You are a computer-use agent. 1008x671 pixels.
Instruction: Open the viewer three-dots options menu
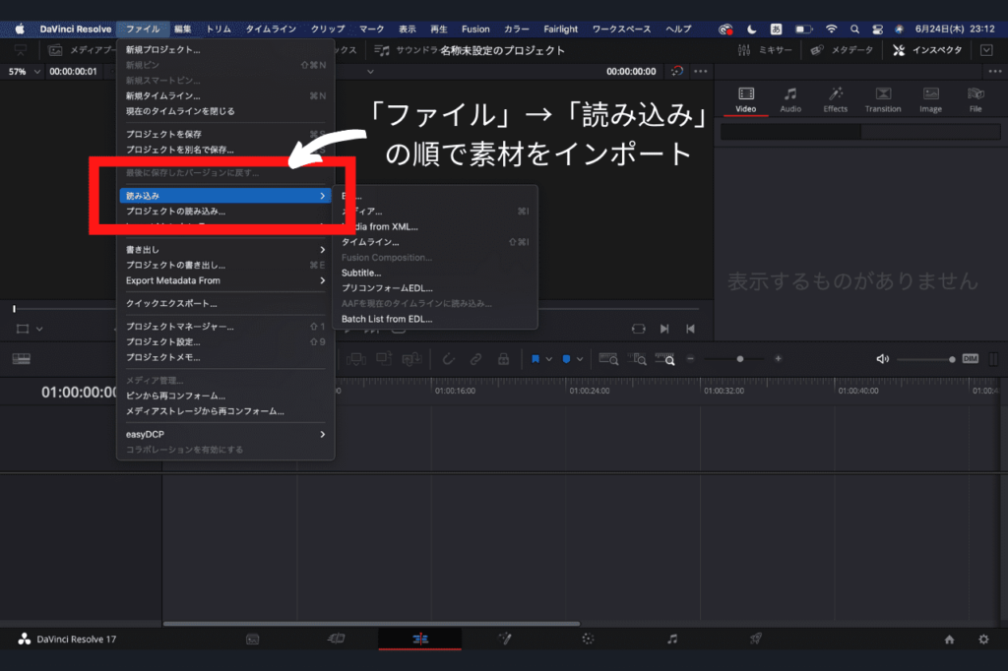click(x=701, y=72)
